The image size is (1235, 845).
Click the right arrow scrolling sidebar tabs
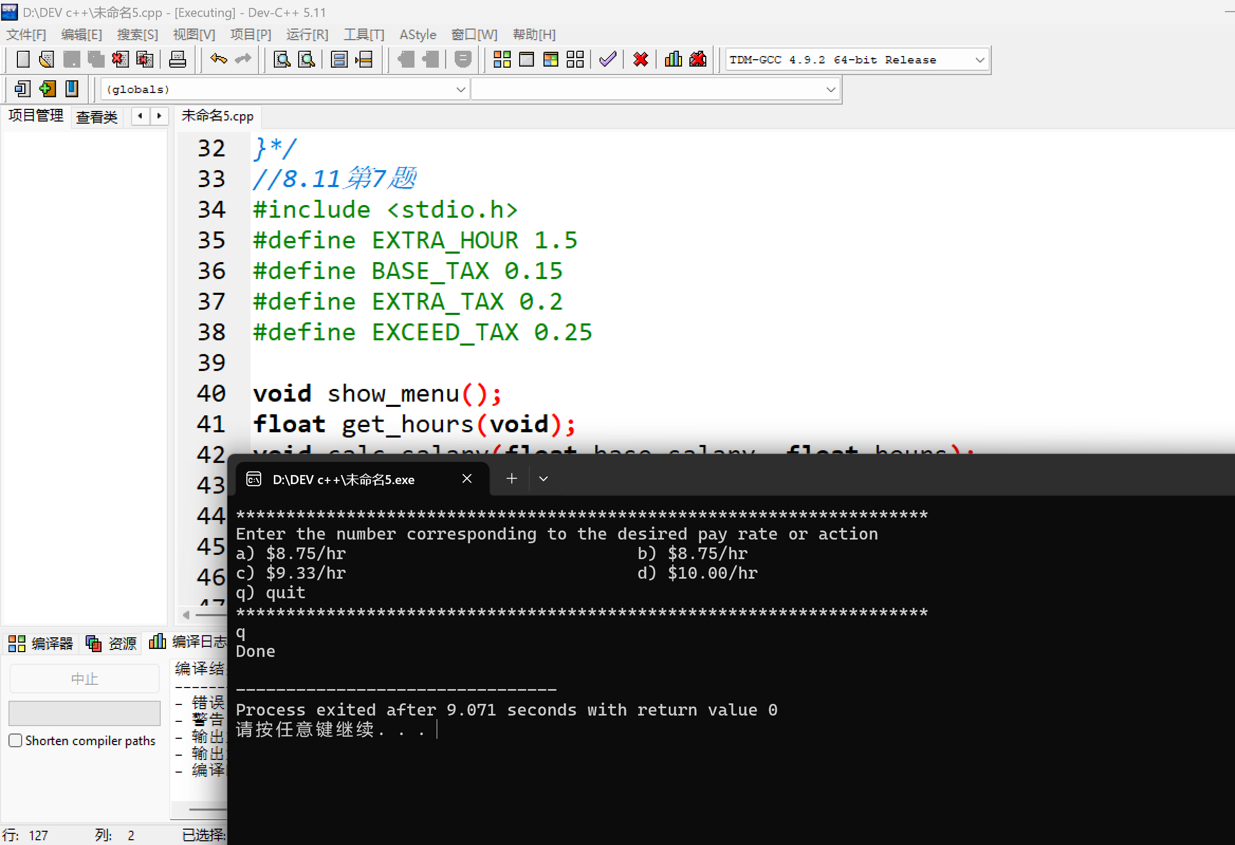(x=159, y=116)
